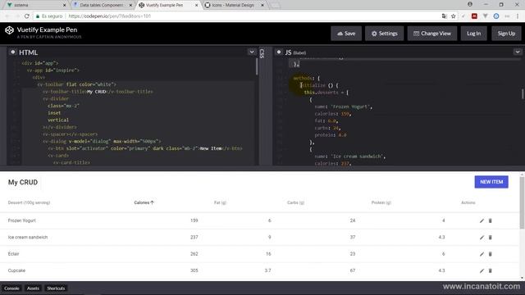
Task: Save the pen
Action: point(346,34)
